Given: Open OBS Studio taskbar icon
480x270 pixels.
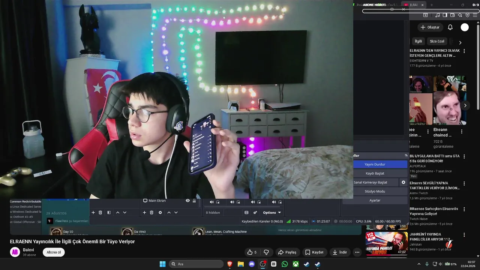Looking at the screenshot, I should [x=262, y=264].
